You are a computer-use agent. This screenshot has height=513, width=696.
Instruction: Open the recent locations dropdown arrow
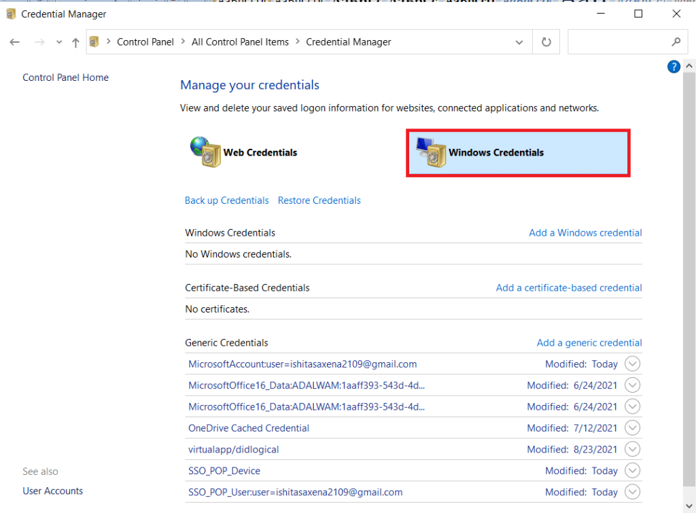pyautogui.click(x=59, y=43)
